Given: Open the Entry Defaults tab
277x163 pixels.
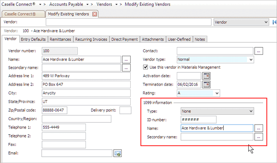Looking at the screenshot, I should pyautogui.click(x=33, y=39).
